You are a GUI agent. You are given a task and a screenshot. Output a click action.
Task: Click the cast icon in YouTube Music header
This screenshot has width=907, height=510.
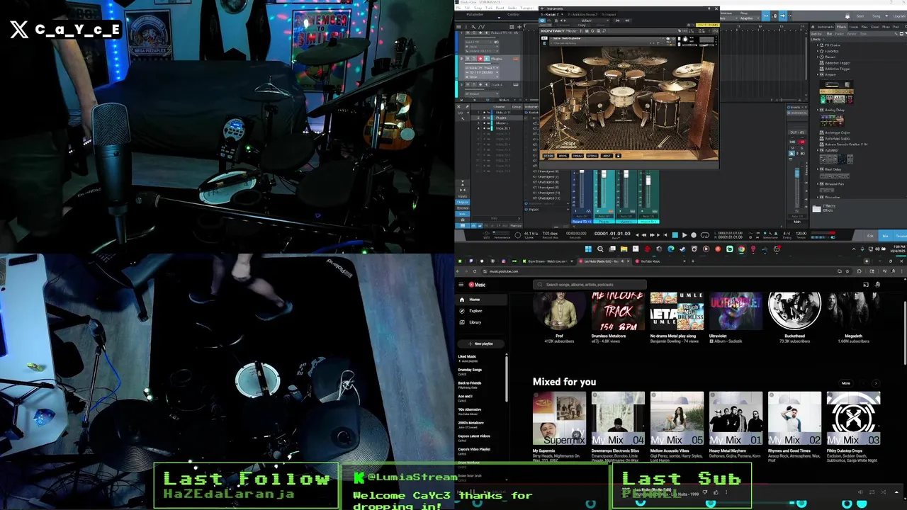point(866,285)
